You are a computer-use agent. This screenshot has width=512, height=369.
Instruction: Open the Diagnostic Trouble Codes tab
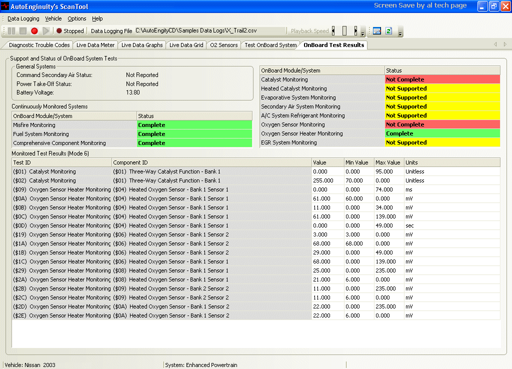tap(39, 45)
